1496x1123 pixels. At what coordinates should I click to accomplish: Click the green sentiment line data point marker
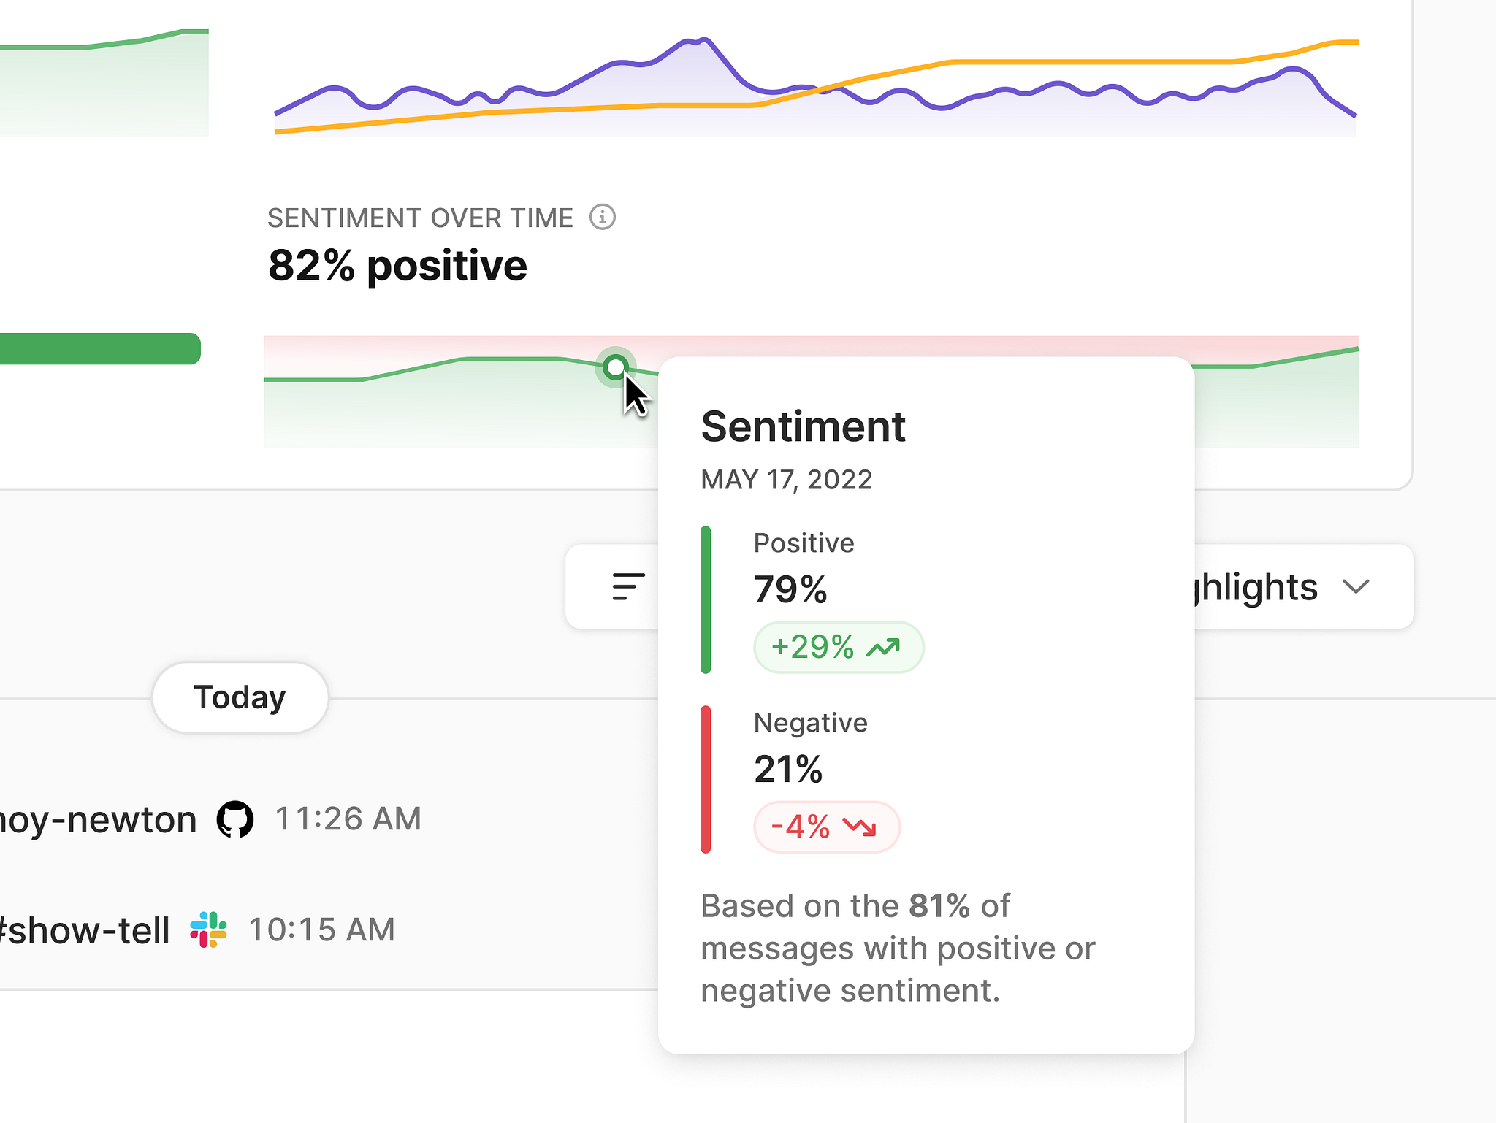pos(616,367)
